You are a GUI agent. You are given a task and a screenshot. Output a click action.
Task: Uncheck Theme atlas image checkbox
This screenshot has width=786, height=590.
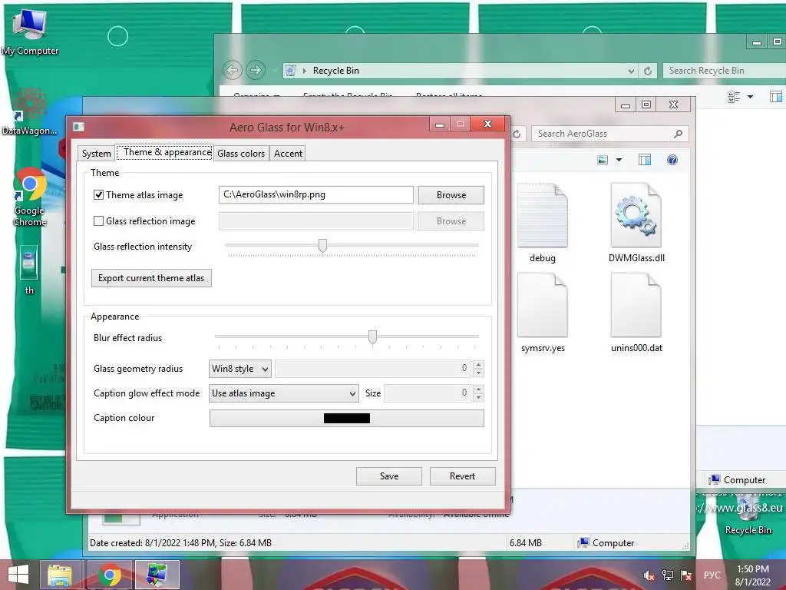pyautogui.click(x=99, y=194)
